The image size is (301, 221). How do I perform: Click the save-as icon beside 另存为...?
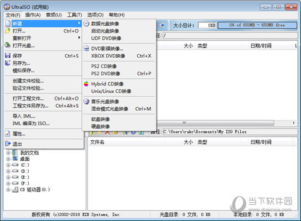8,63
